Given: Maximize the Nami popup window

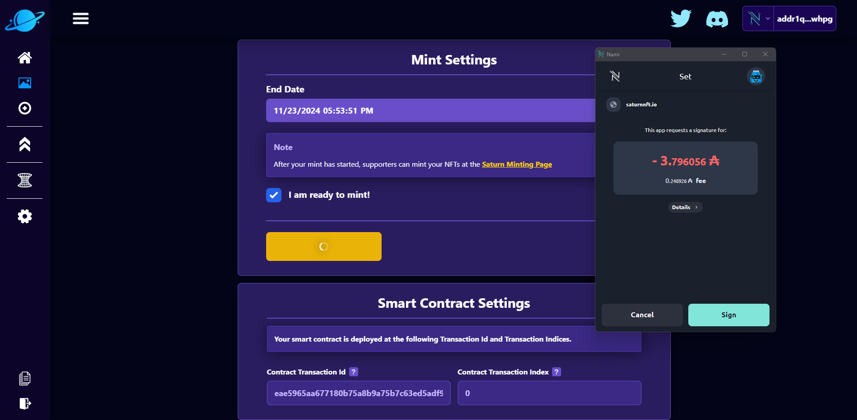Looking at the screenshot, I should 745,54.
